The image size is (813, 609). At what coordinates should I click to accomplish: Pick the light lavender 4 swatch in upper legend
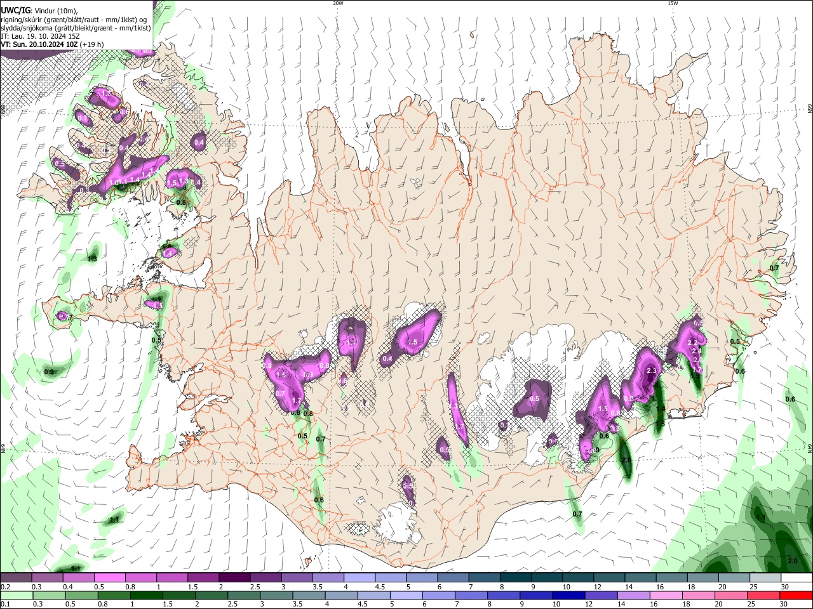pyautogui.click(x=359, y=577)
